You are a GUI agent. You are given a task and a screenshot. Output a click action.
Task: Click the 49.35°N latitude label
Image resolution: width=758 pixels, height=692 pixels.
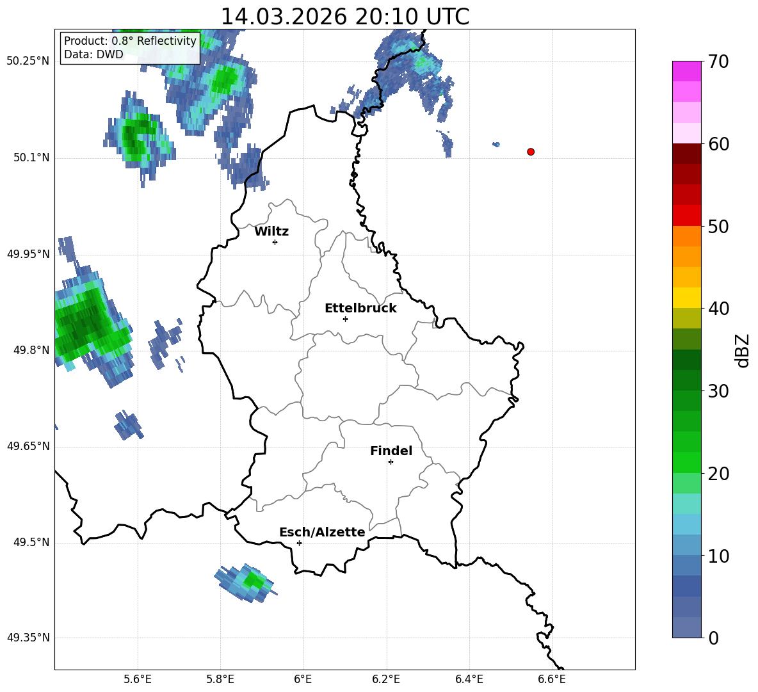pyautogui.click(x=28, y=638)
